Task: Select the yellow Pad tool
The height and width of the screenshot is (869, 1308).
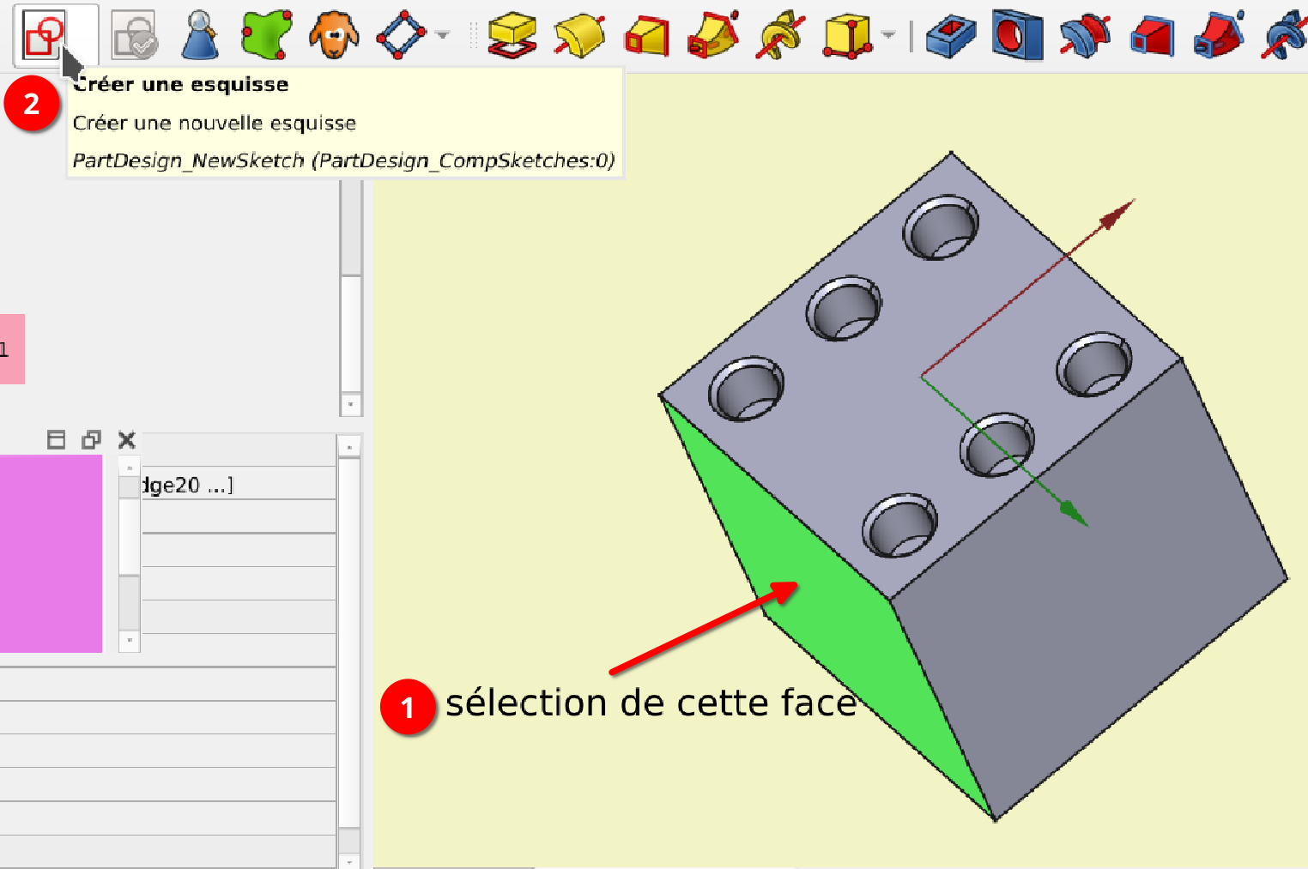Action: tap(512, 35)
